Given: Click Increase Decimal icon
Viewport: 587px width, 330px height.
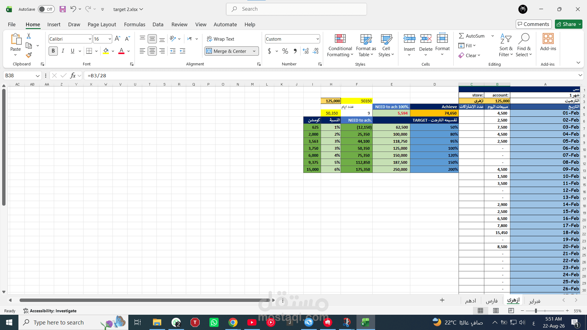Looking at the screenshot, I should 305,51.
